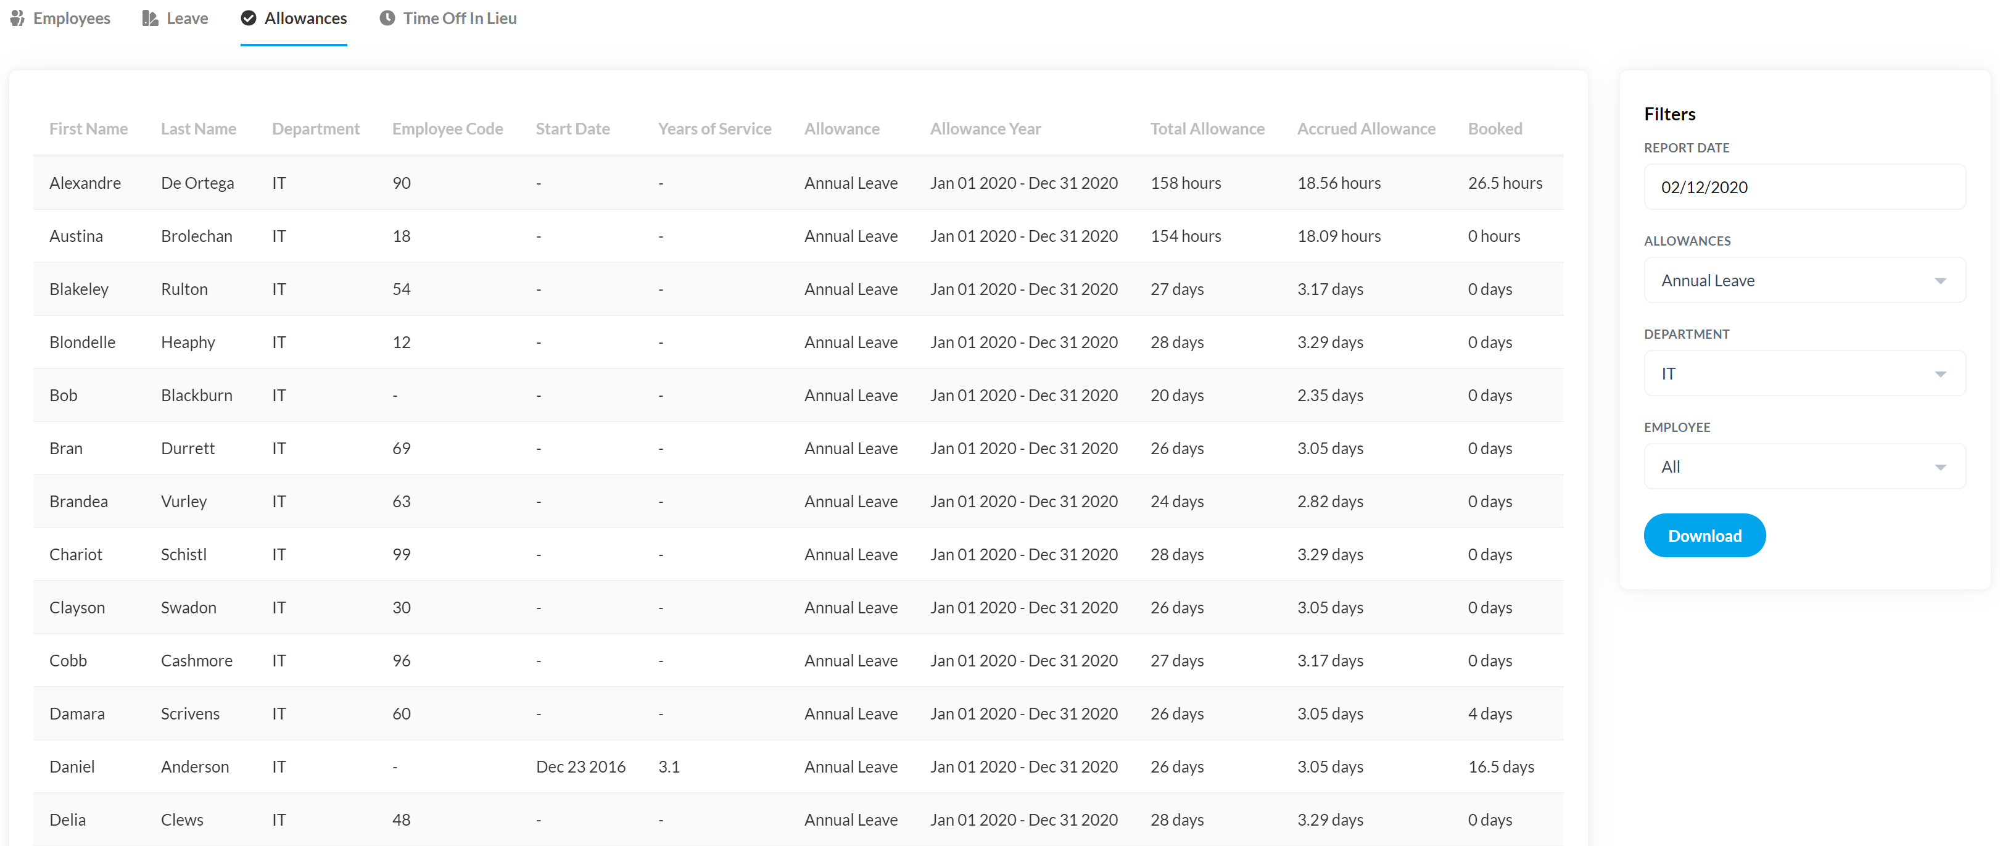Click the Blackburn last name cell
Image resolution: width=2000 pixels, height=846 pixels.
pyautogui.click(x=197, y=396)
